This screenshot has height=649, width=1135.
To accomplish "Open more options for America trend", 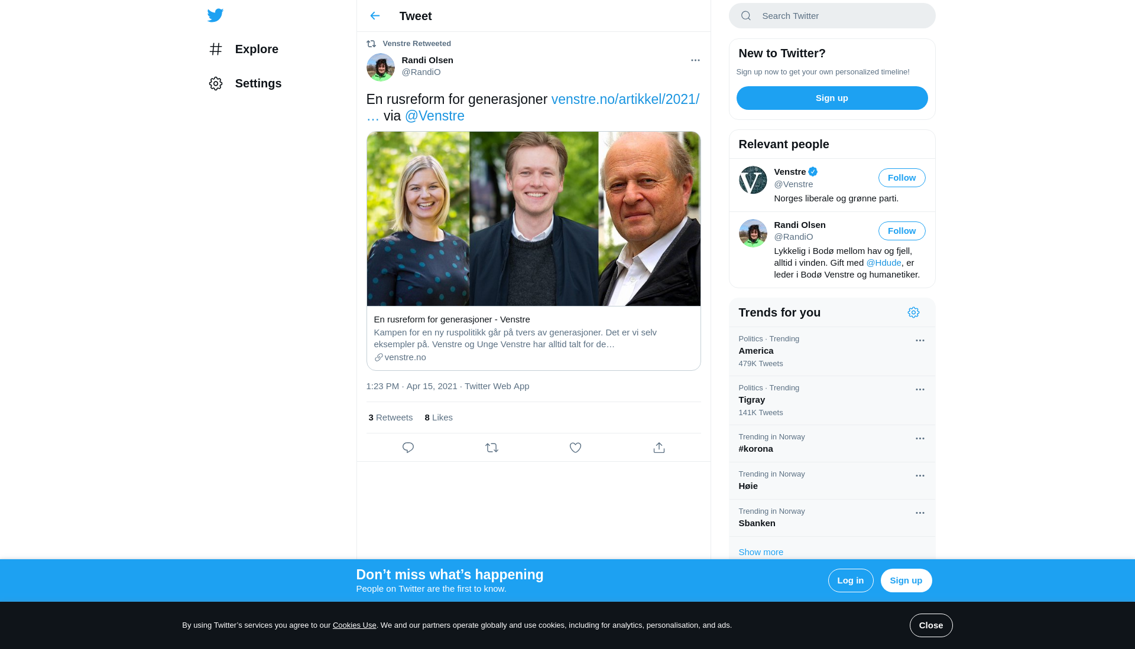I will pos(920,341).
